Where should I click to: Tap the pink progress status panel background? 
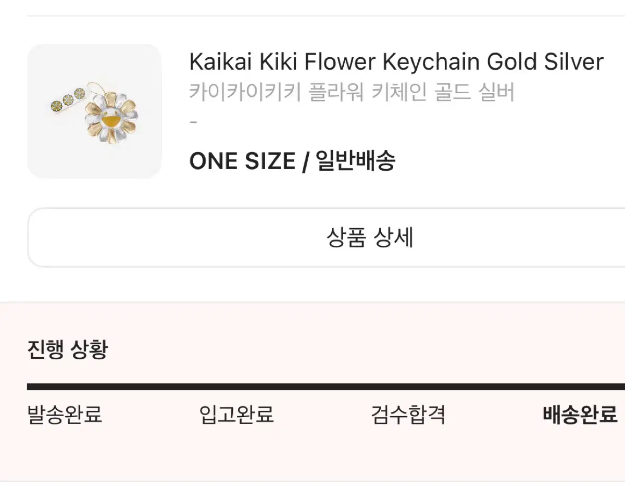click(312, 458)
